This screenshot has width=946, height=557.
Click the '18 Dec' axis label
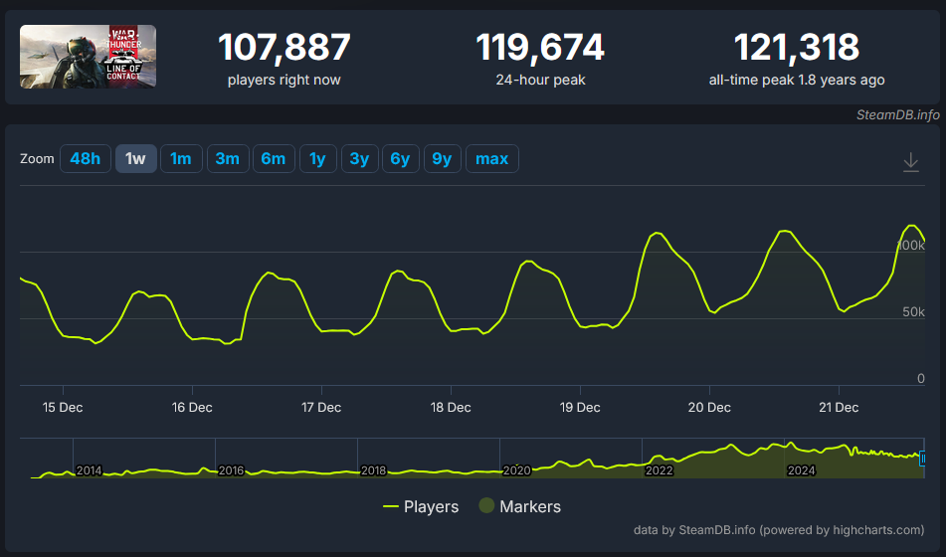coord(451,408)
